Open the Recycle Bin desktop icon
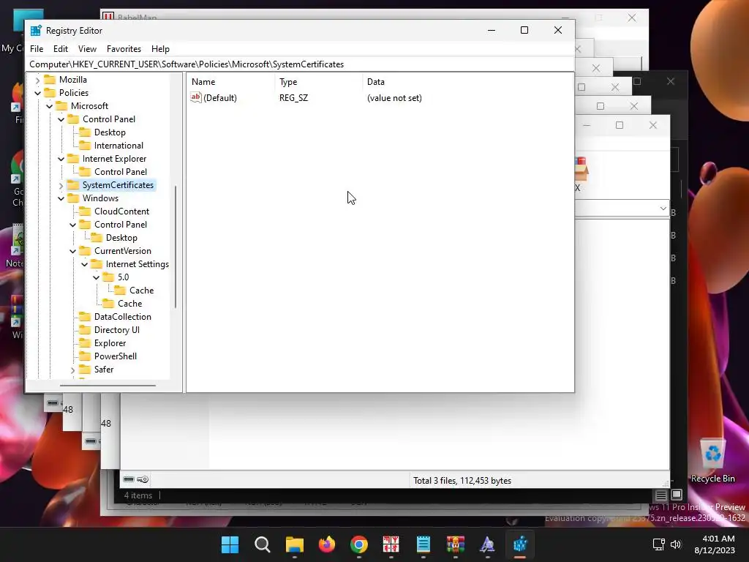The image size is (749, 562). coord(712,461)
